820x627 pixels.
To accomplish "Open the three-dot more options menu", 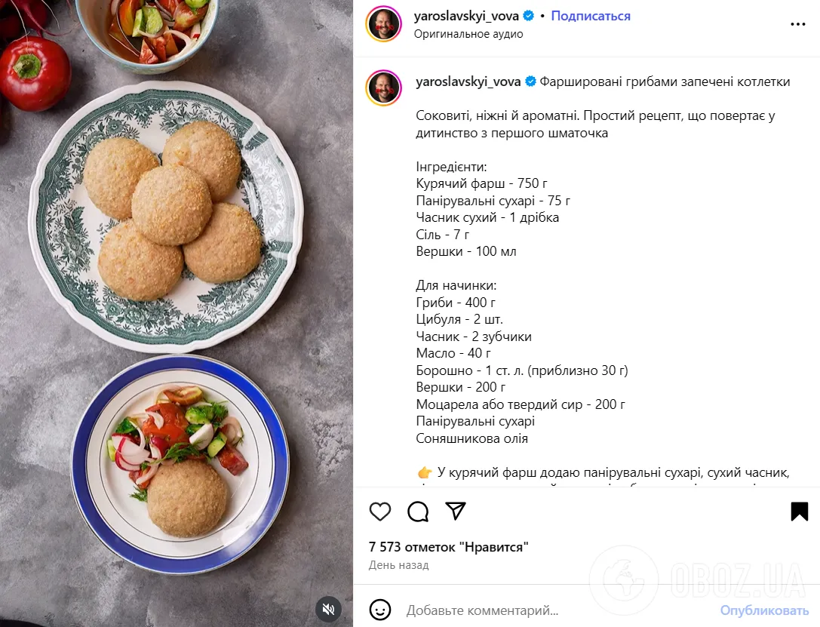I will [x=797, y=24].
